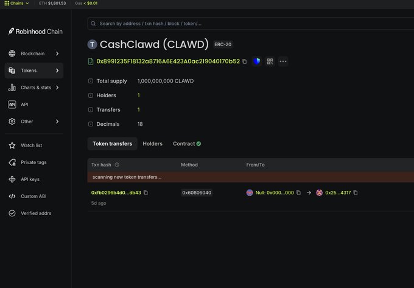414x288 pixels.
Task: Open Custom ABI page
Action: [x=34, y=196]
